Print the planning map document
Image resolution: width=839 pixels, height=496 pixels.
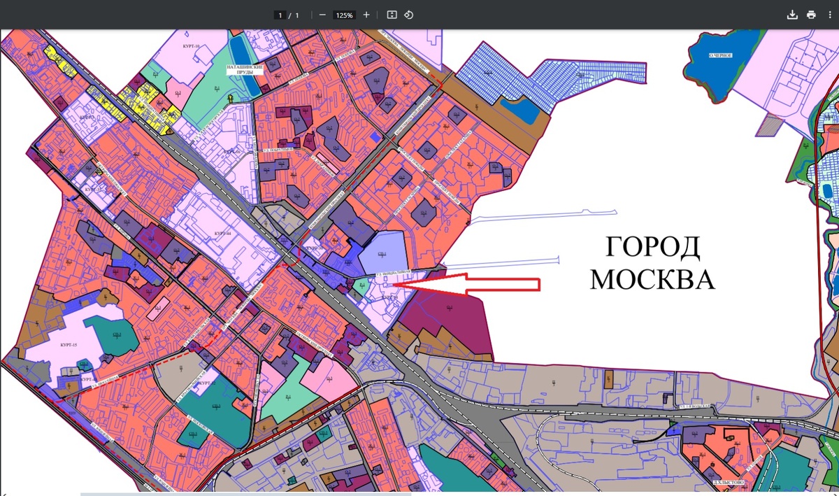[811, 14]
